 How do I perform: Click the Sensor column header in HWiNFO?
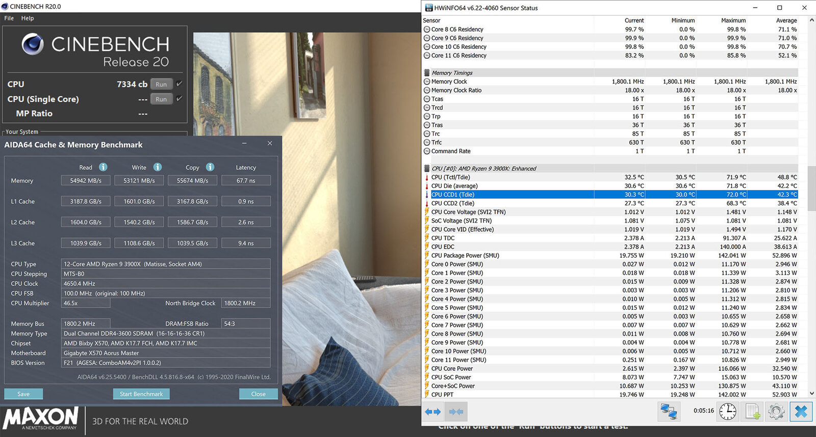coord(431,20)
